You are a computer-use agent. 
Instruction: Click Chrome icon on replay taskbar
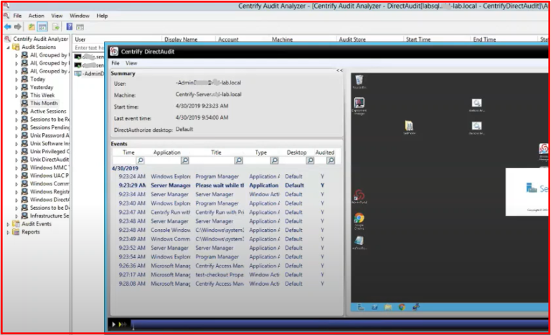(x=402, y=307)
